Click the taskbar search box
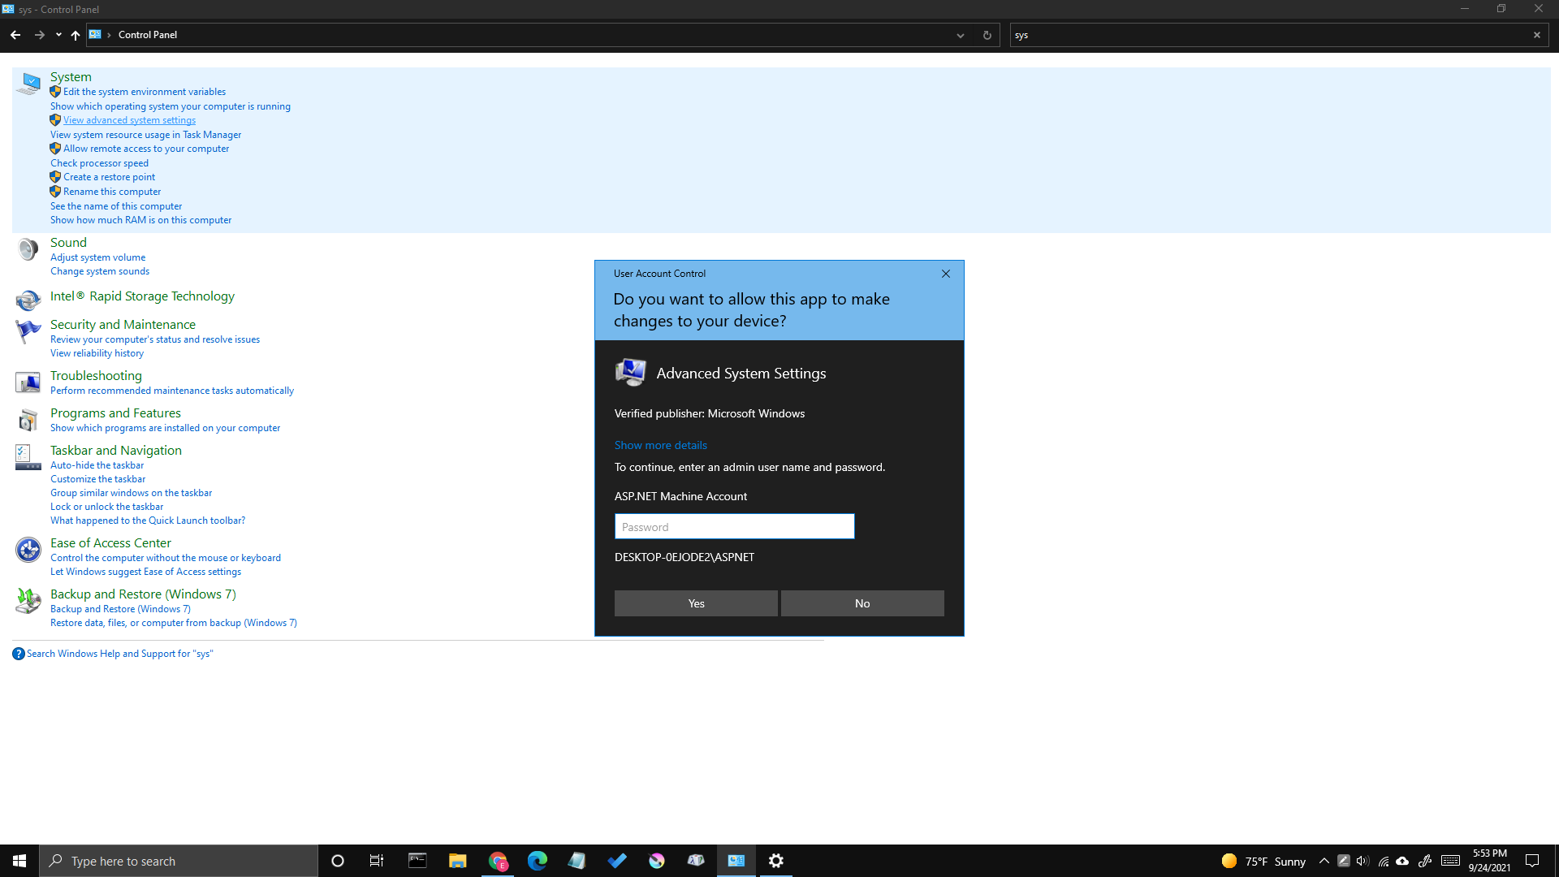Screen dimensions: 1559x877 pyautogui.click(x=179, y=861)
